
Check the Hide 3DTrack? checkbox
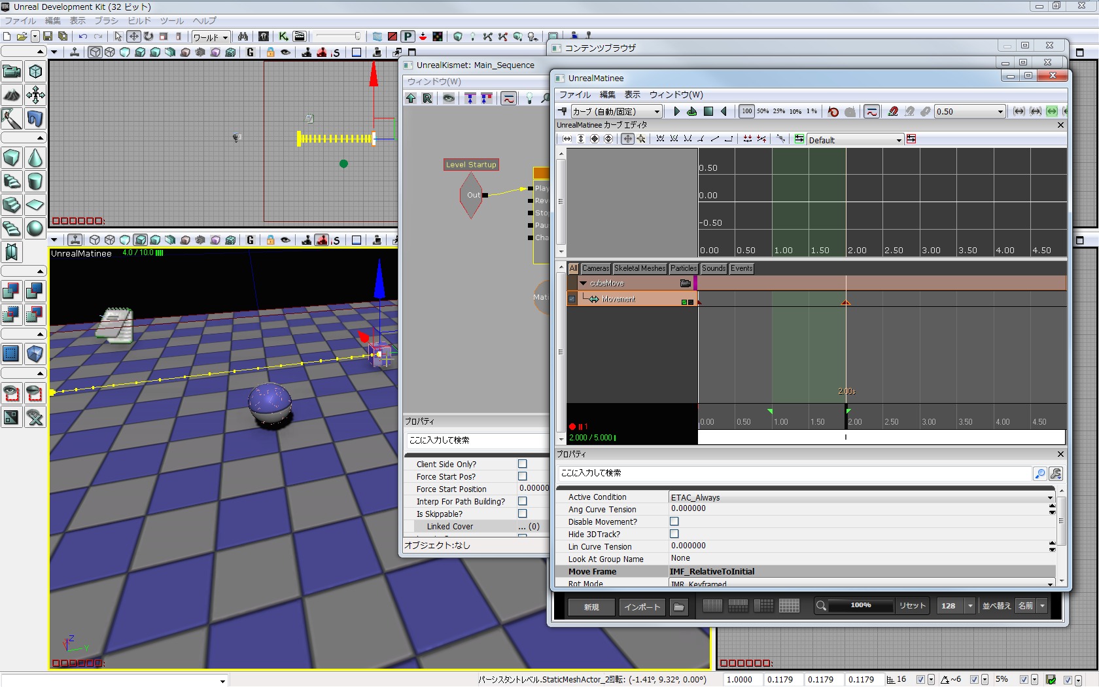(x=674, y=534)
